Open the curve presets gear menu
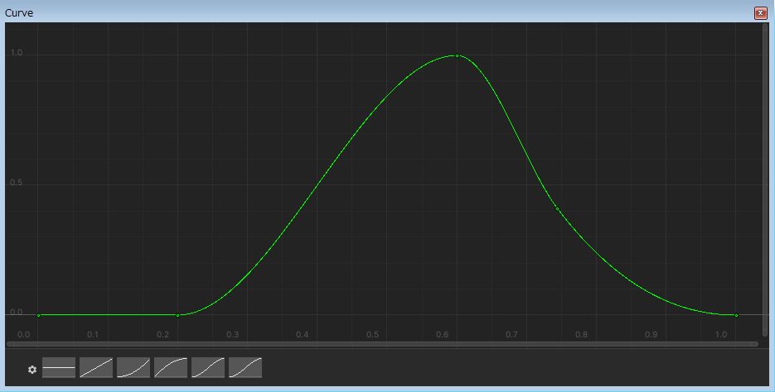Screen dimensions: 775x392 [x=32, y=369]
